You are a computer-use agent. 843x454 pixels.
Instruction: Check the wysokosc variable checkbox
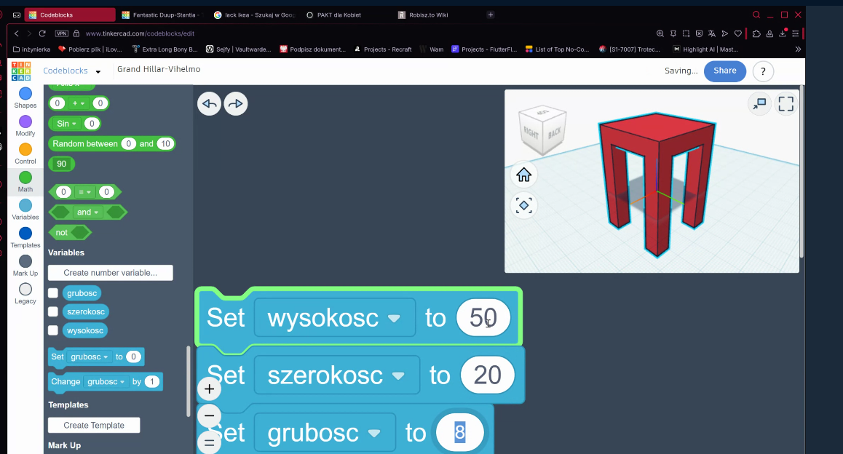coord(53,330)
